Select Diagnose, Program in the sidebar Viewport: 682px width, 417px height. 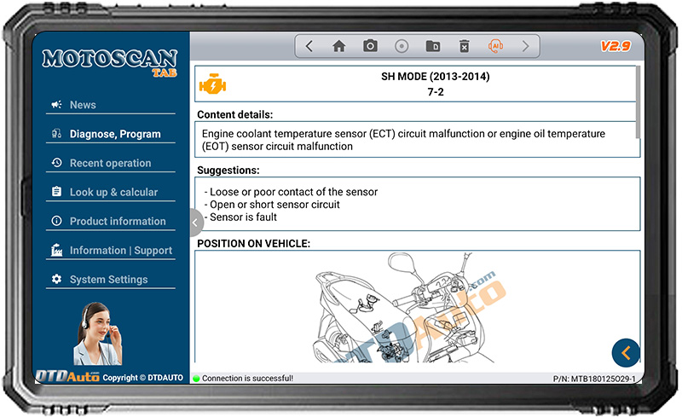(111, 134)
